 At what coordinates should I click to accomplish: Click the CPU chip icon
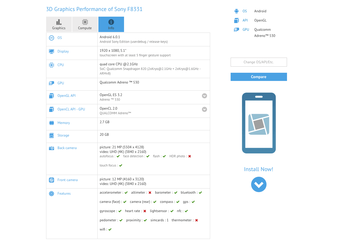tap(52, 65)
